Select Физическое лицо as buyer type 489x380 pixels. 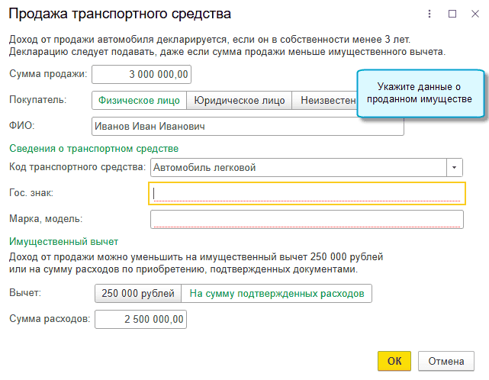point(138,100)
